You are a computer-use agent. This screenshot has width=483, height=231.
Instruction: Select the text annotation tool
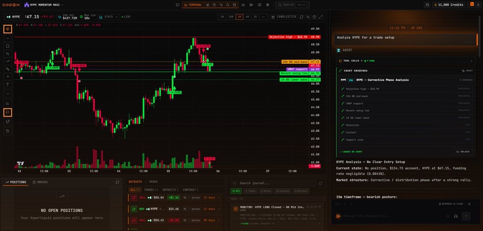tap(8, 84)
